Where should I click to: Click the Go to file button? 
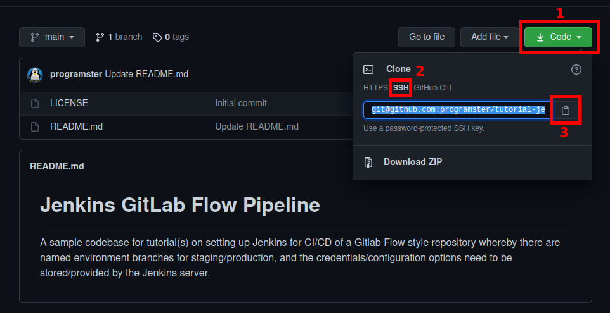(427, 37)
